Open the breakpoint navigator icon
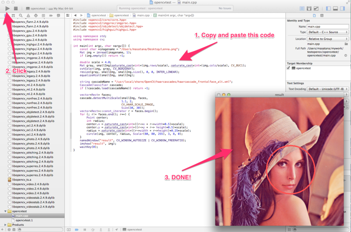Screen dimensions: 351x232 [51, 15]
